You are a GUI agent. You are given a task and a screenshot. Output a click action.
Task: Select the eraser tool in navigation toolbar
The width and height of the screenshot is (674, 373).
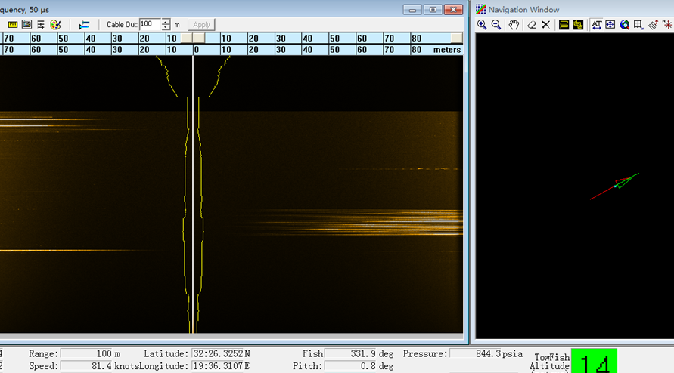[x=532, y=25]
